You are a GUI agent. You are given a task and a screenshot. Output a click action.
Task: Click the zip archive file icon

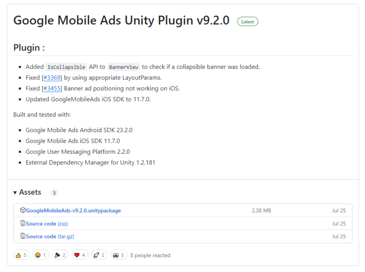tap(23, 223)
